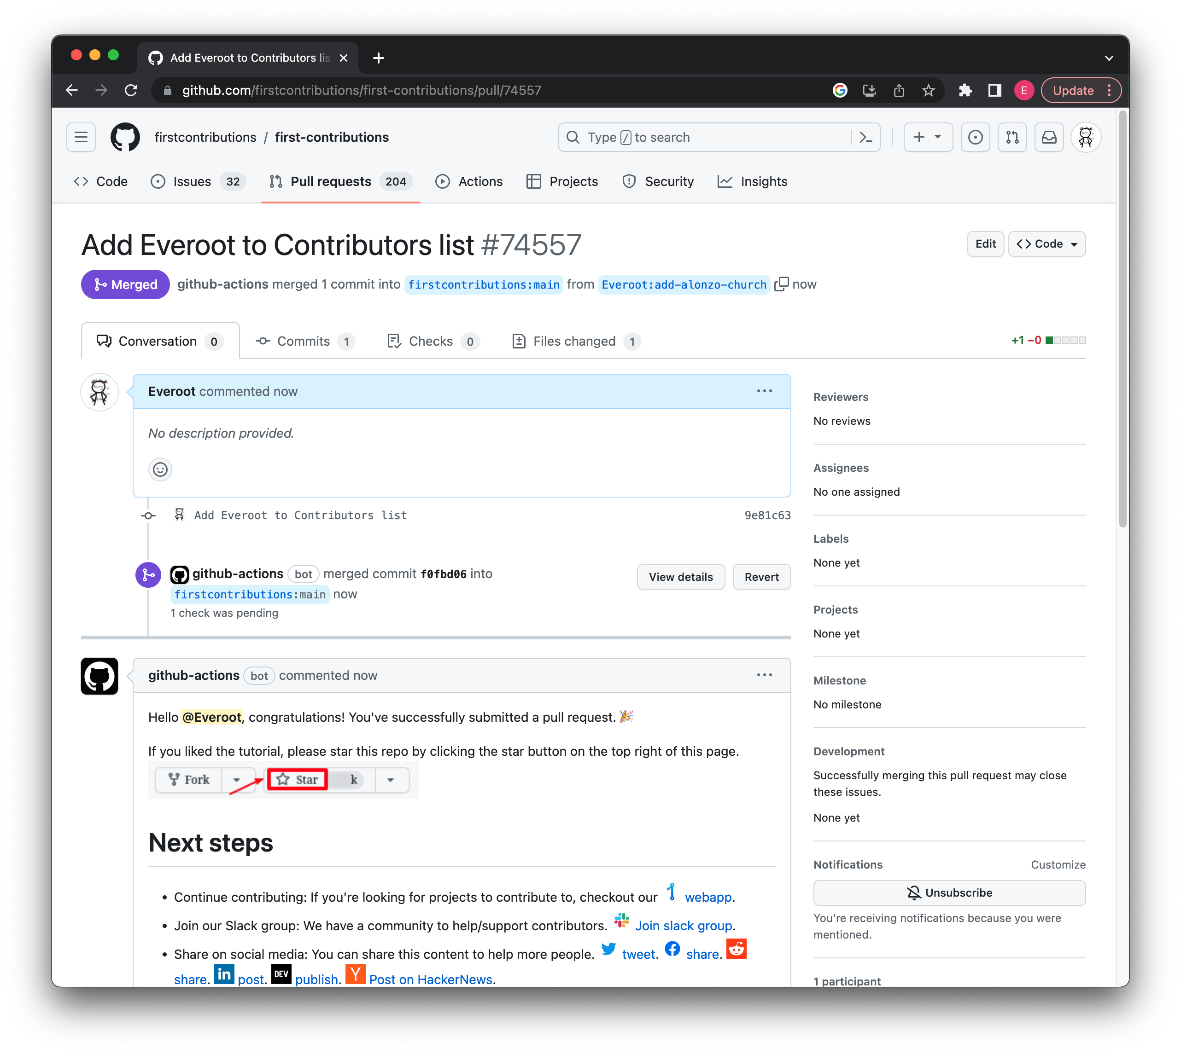Open options menu on github-actions comment
The width and height of the screenshot is (1181, 1055).
point(764,675)
